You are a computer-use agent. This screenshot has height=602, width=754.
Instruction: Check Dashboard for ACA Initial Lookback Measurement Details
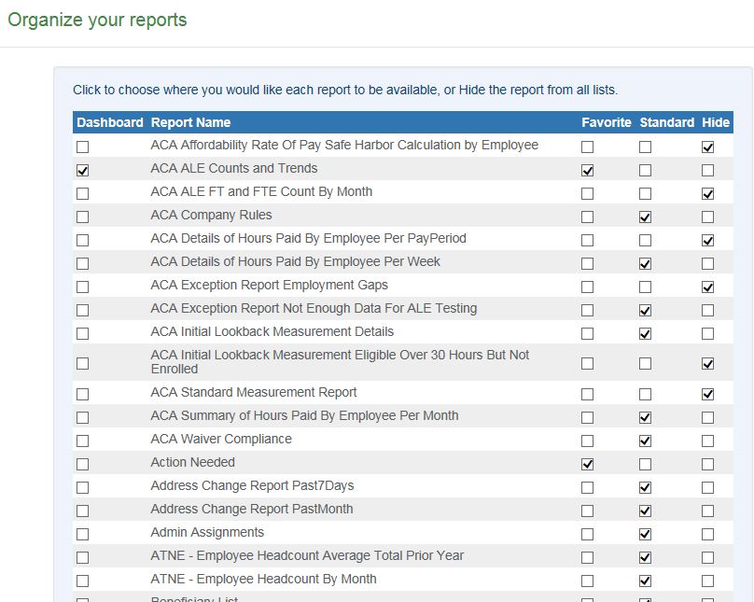(83, 333)
